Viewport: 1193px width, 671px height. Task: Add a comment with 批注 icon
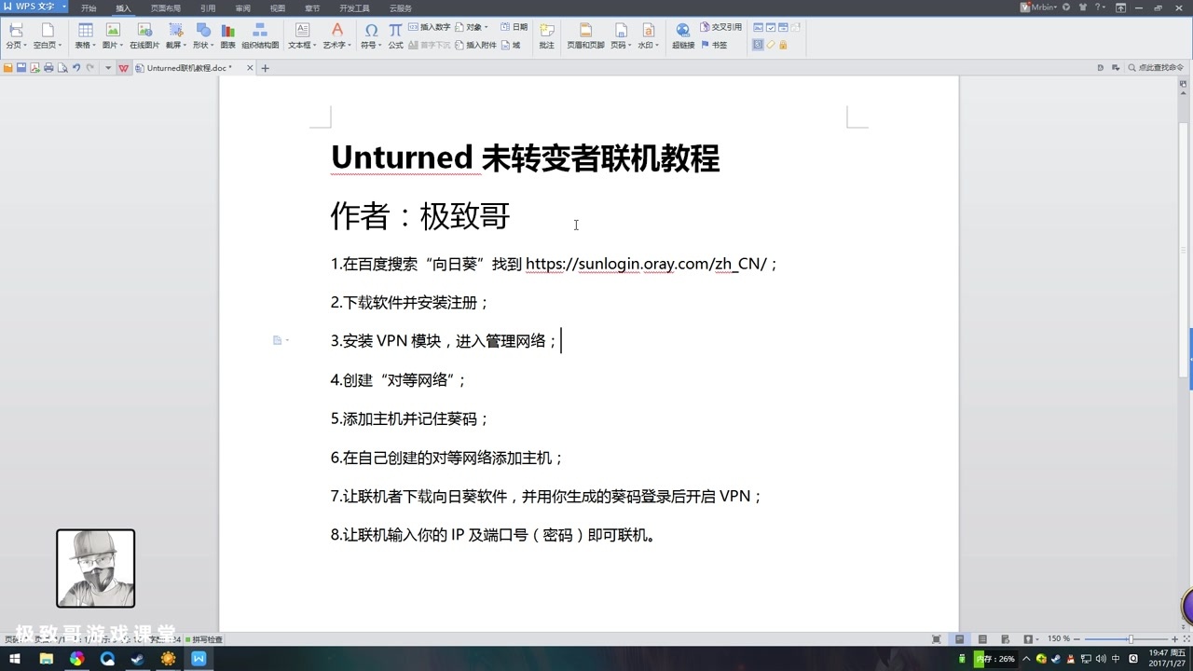pos(546,31)
